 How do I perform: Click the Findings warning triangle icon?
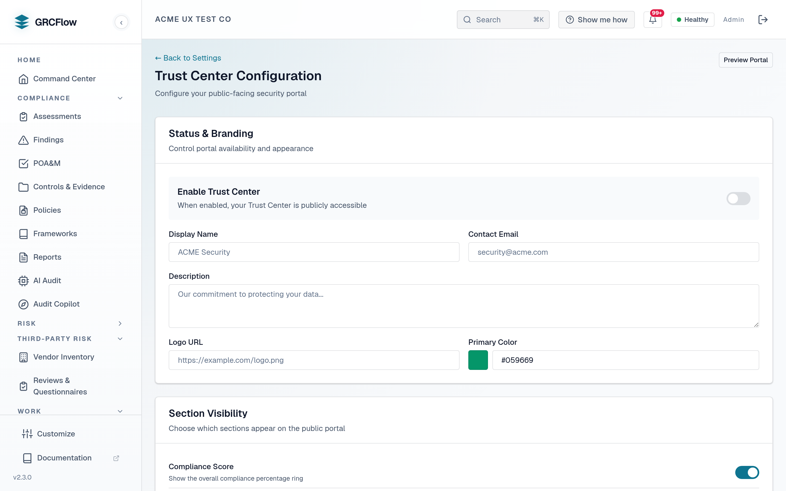coord(23,140)
